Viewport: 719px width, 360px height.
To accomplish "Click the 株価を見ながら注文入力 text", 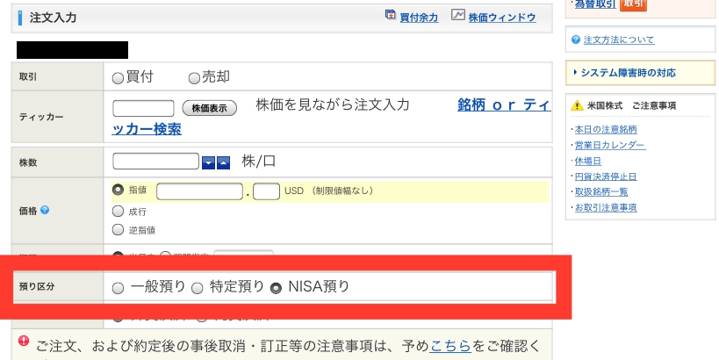I will point(333,105).
